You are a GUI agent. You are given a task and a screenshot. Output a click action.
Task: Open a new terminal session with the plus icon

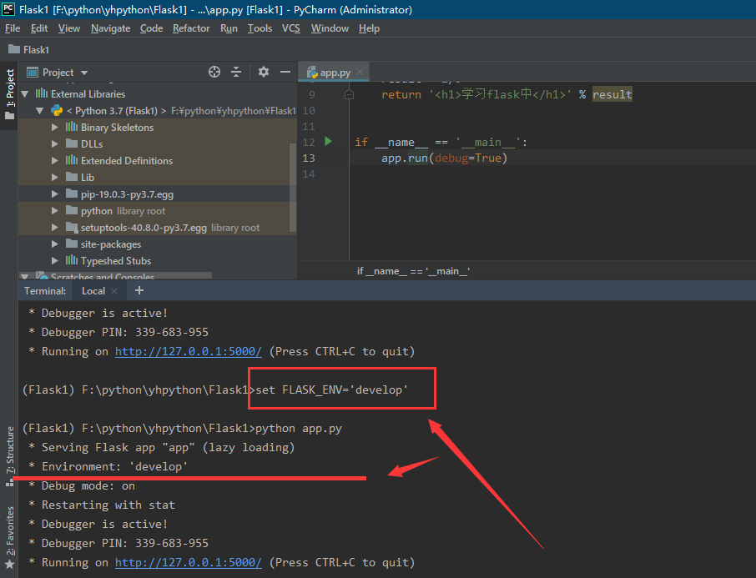(139, 290)
